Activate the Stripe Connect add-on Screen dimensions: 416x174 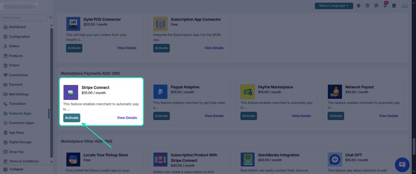tap(72, 118)
